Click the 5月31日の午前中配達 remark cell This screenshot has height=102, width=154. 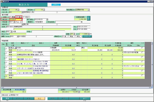(x=132, y=52)
